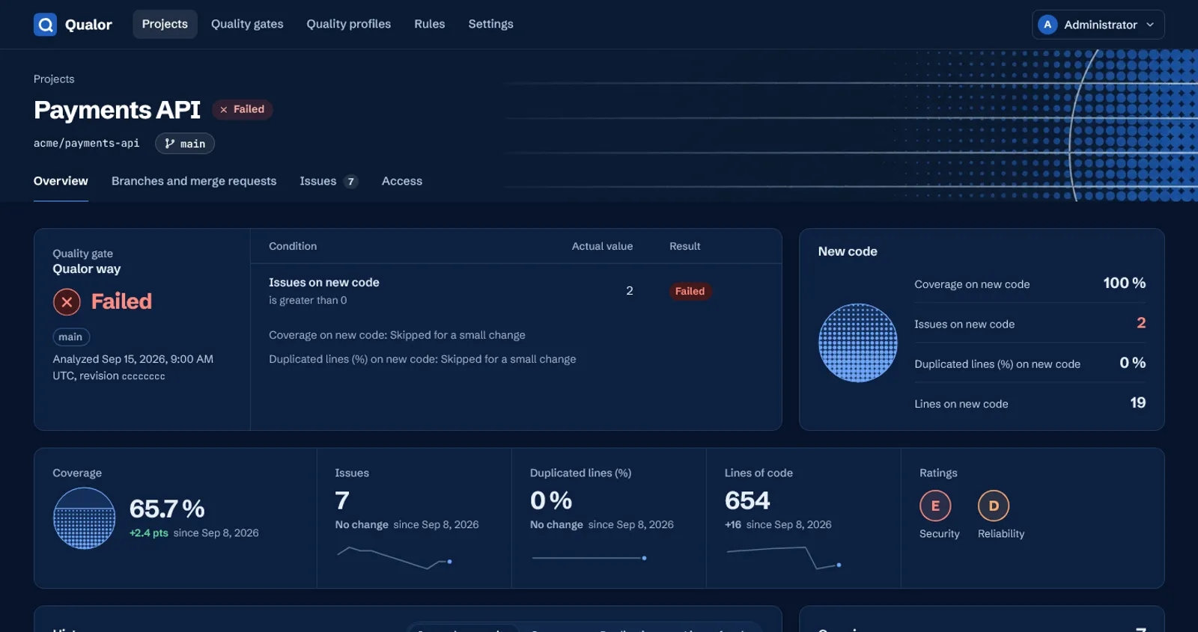The width and height of the screenshot is (1198, 632).
Task: Click the Payments API project title
Action: coord(117,110)
